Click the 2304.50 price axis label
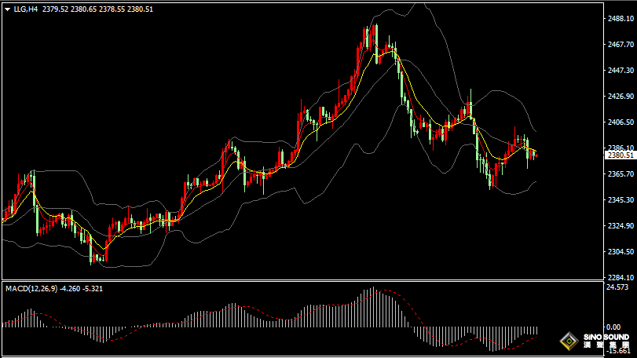 click(620, 252)
